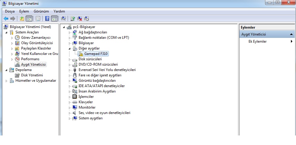Select the Olay Görüntüleyicisi icon

point(17,43)
